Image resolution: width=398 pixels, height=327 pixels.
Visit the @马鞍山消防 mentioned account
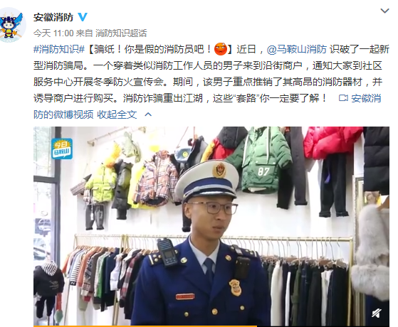point(296,49)
